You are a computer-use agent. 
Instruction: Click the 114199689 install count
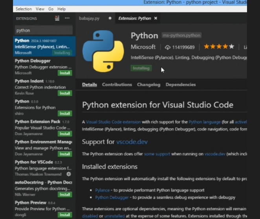point(183,47)
